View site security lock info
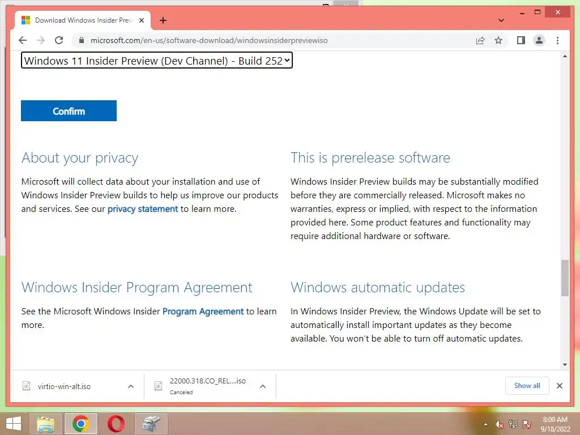This screenshot has width=580, height=435. point(82,40)
